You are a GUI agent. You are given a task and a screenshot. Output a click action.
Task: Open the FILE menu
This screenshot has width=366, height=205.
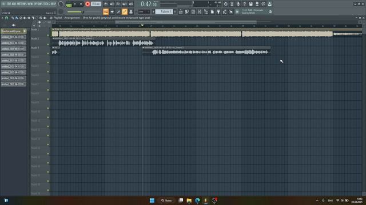[3, 4]
